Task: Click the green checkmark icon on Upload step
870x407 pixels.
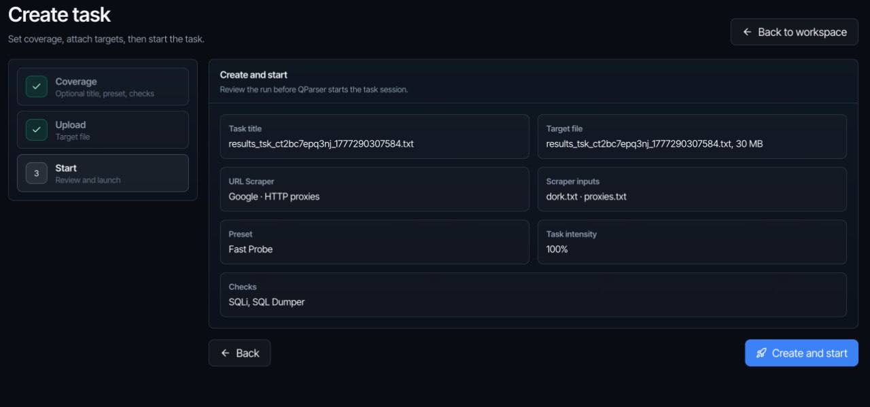Action: coord(36,130)
